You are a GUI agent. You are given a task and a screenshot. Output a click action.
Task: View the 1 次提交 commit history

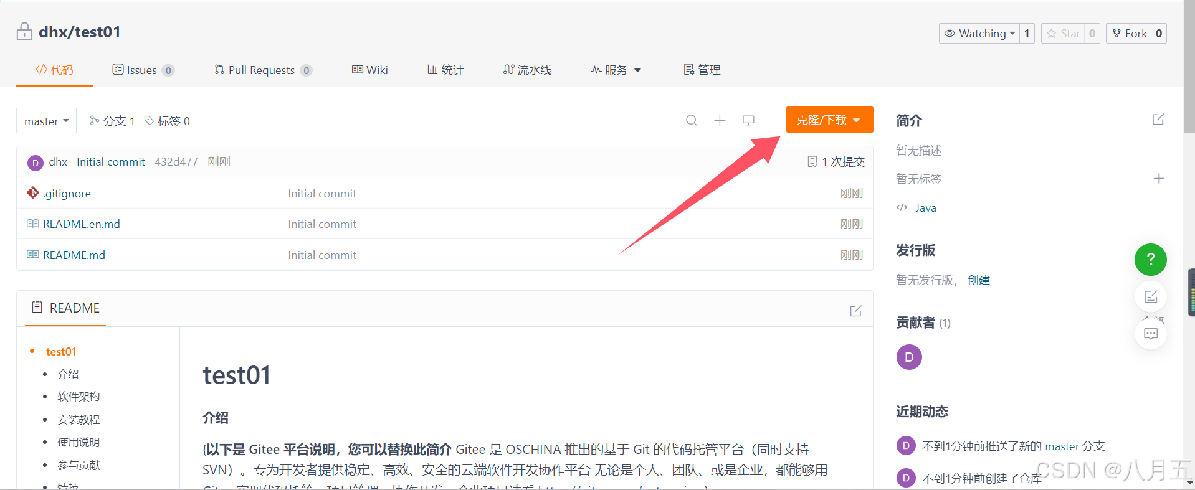click(836, 162)
